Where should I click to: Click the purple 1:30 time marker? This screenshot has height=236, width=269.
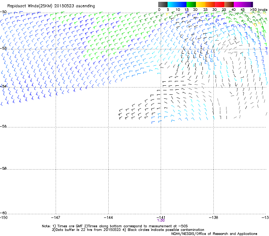(x=161, y=220)
